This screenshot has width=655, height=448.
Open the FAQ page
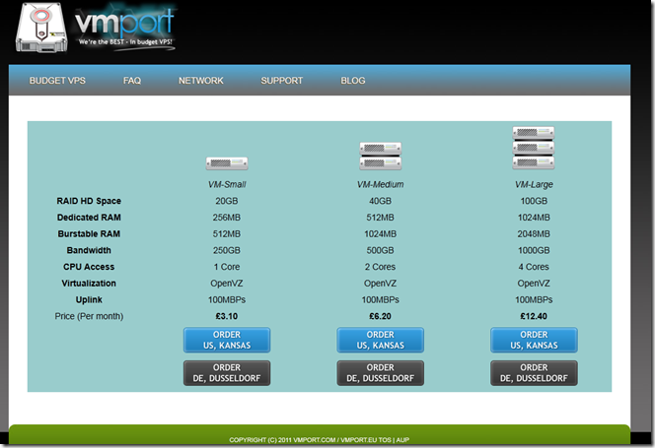[132, 81]
